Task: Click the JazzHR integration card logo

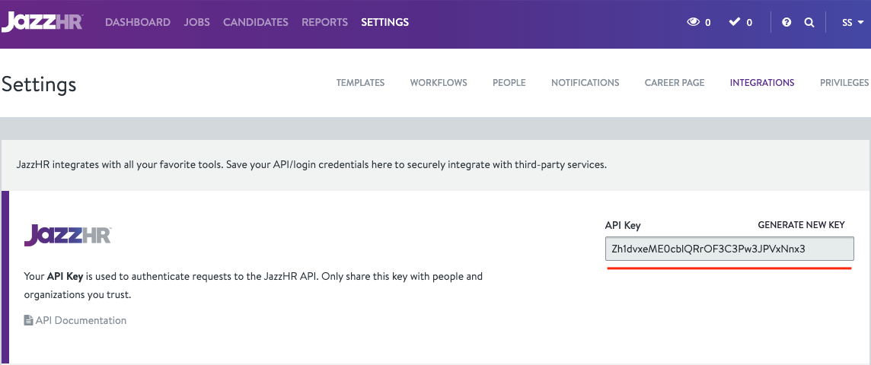Action: (68, 235)
